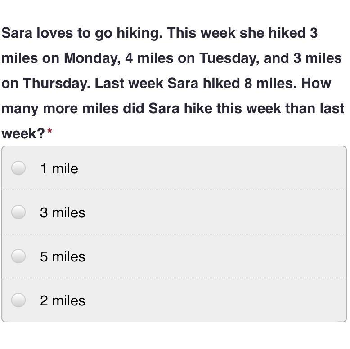Click the word "Thursday" in the question
350x349 pixels.
click(56, 84)
